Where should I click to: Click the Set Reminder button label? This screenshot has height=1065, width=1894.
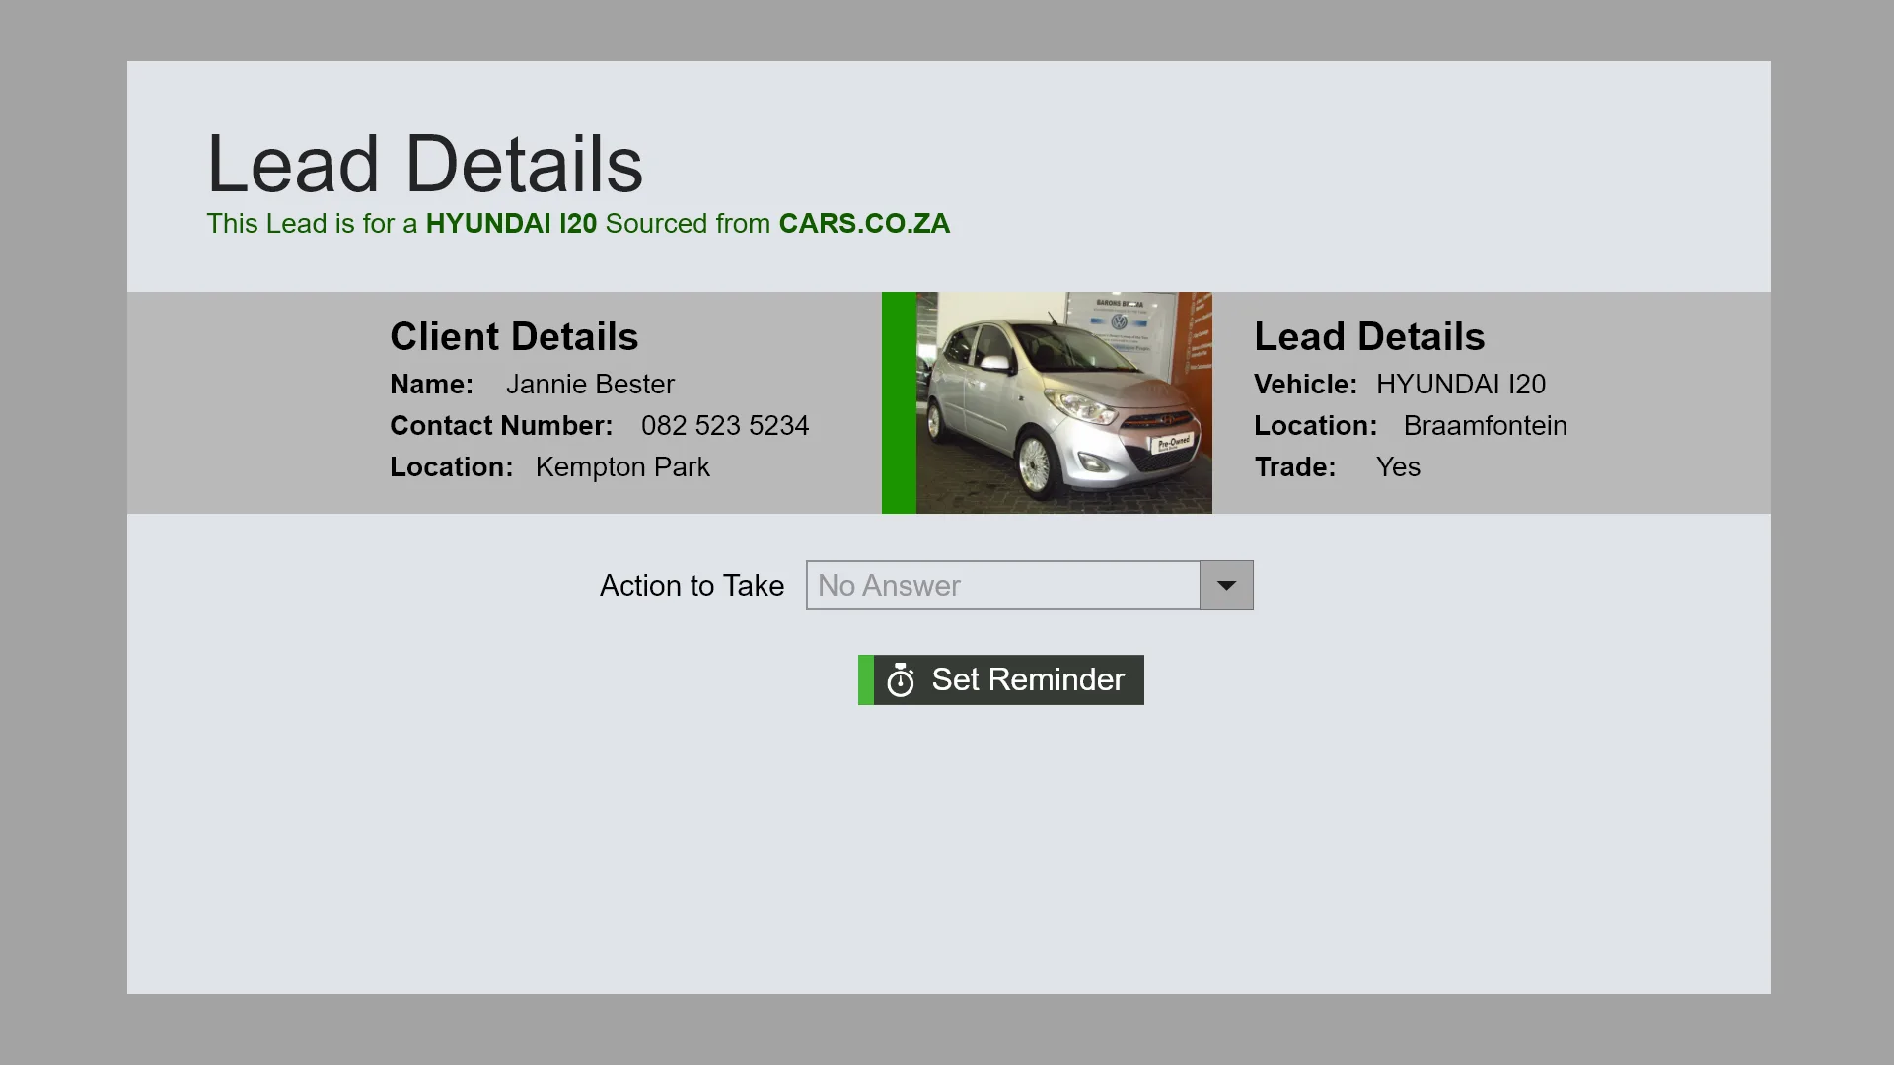point(1028,679)
